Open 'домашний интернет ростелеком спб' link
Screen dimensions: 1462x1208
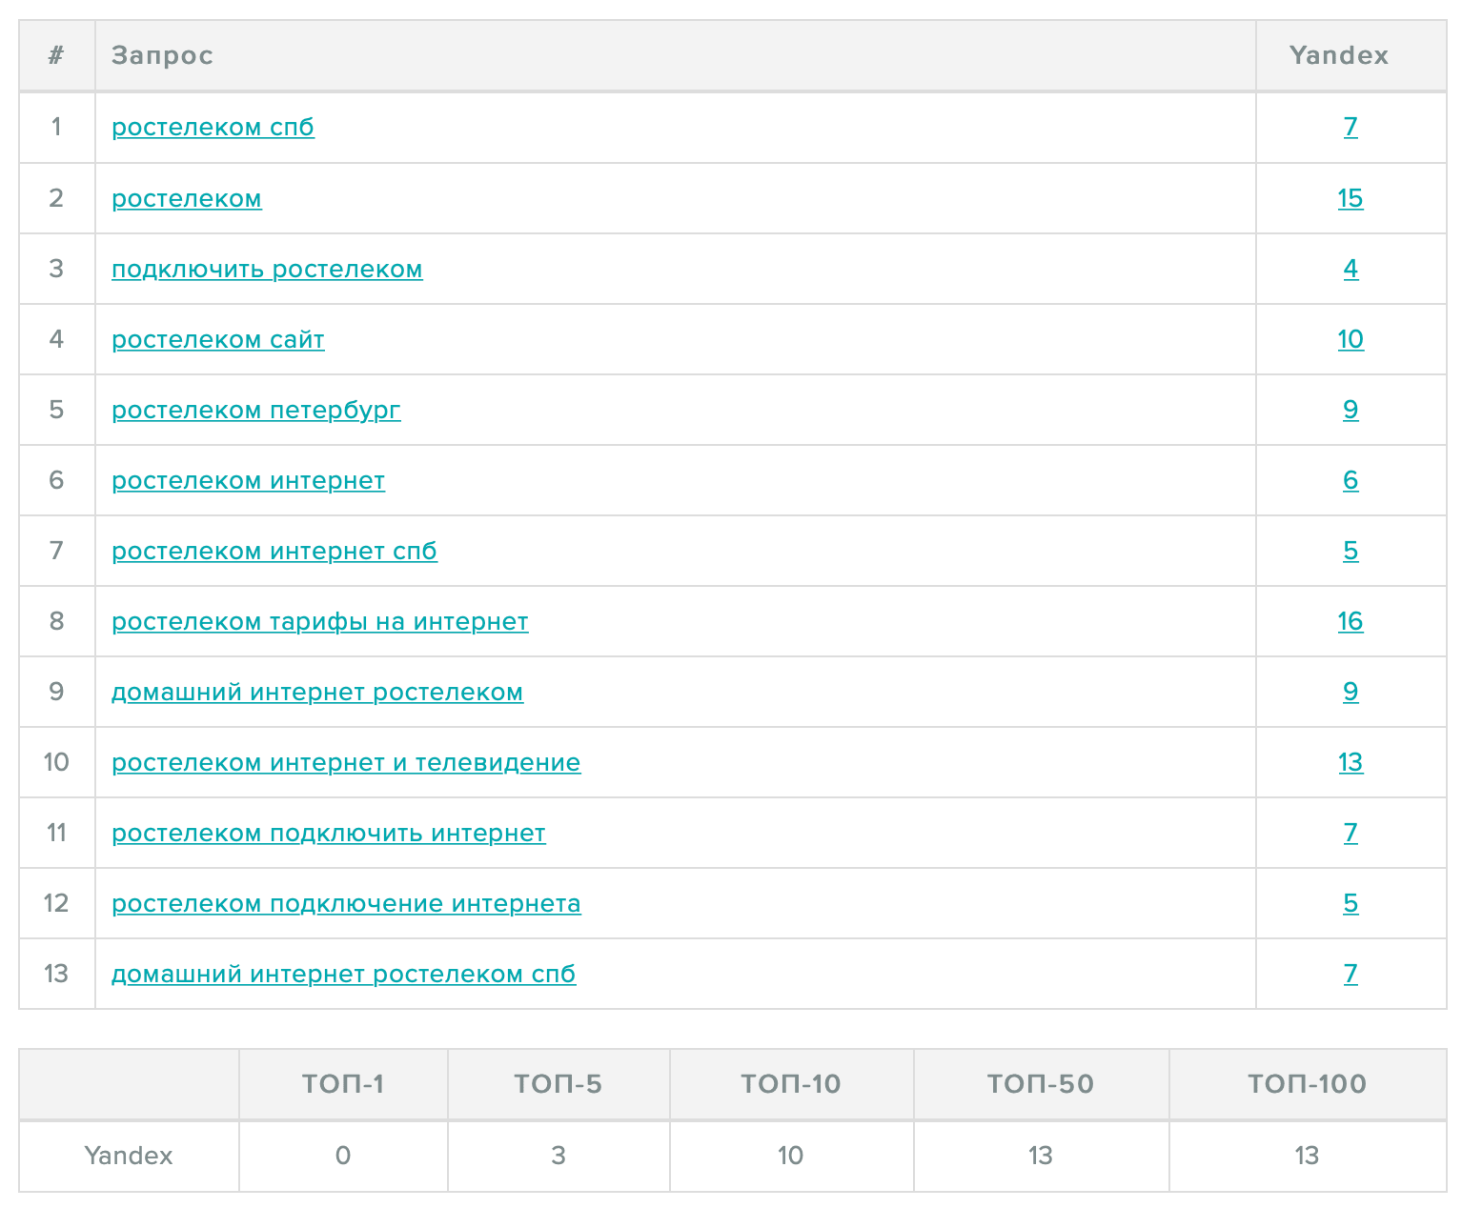344,974
